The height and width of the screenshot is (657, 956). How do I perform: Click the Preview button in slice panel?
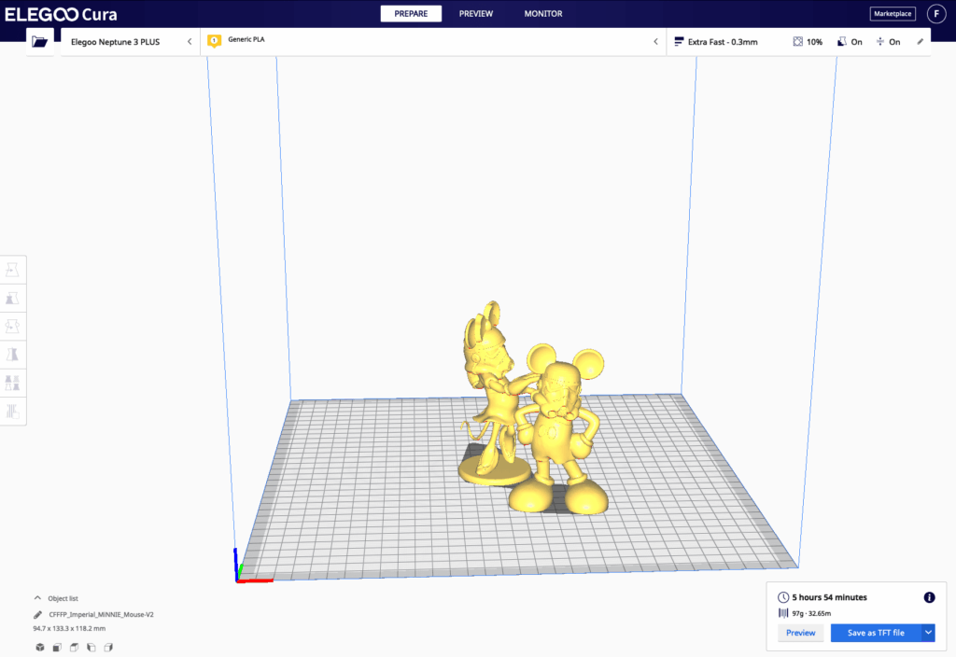pos(800,633)
